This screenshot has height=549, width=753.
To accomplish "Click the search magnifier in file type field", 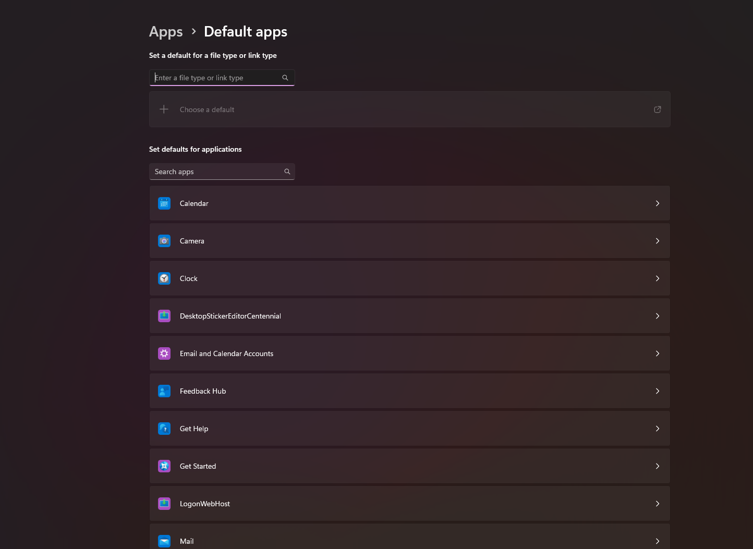I will pos(285,78).
